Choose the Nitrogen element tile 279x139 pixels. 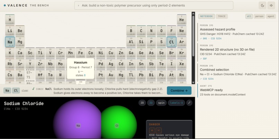coord(151,30)
